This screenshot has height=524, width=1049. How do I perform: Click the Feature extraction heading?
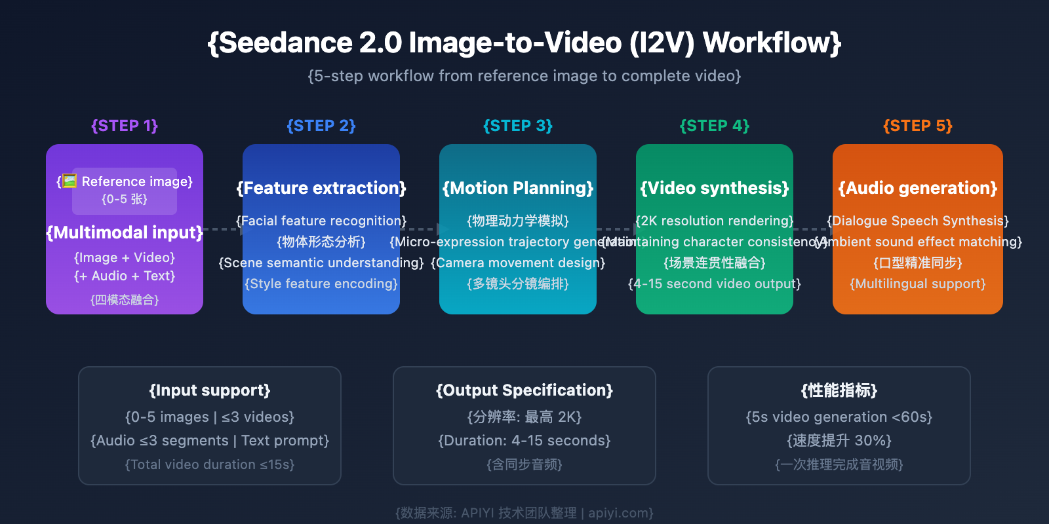pyautogui.click(x=321, y=188)
